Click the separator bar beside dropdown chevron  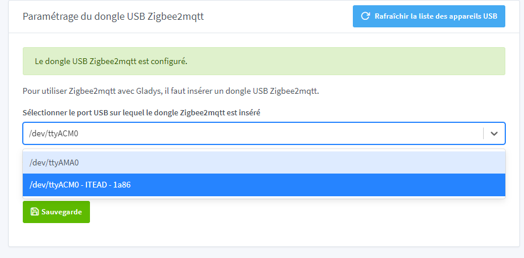[484, 133]
